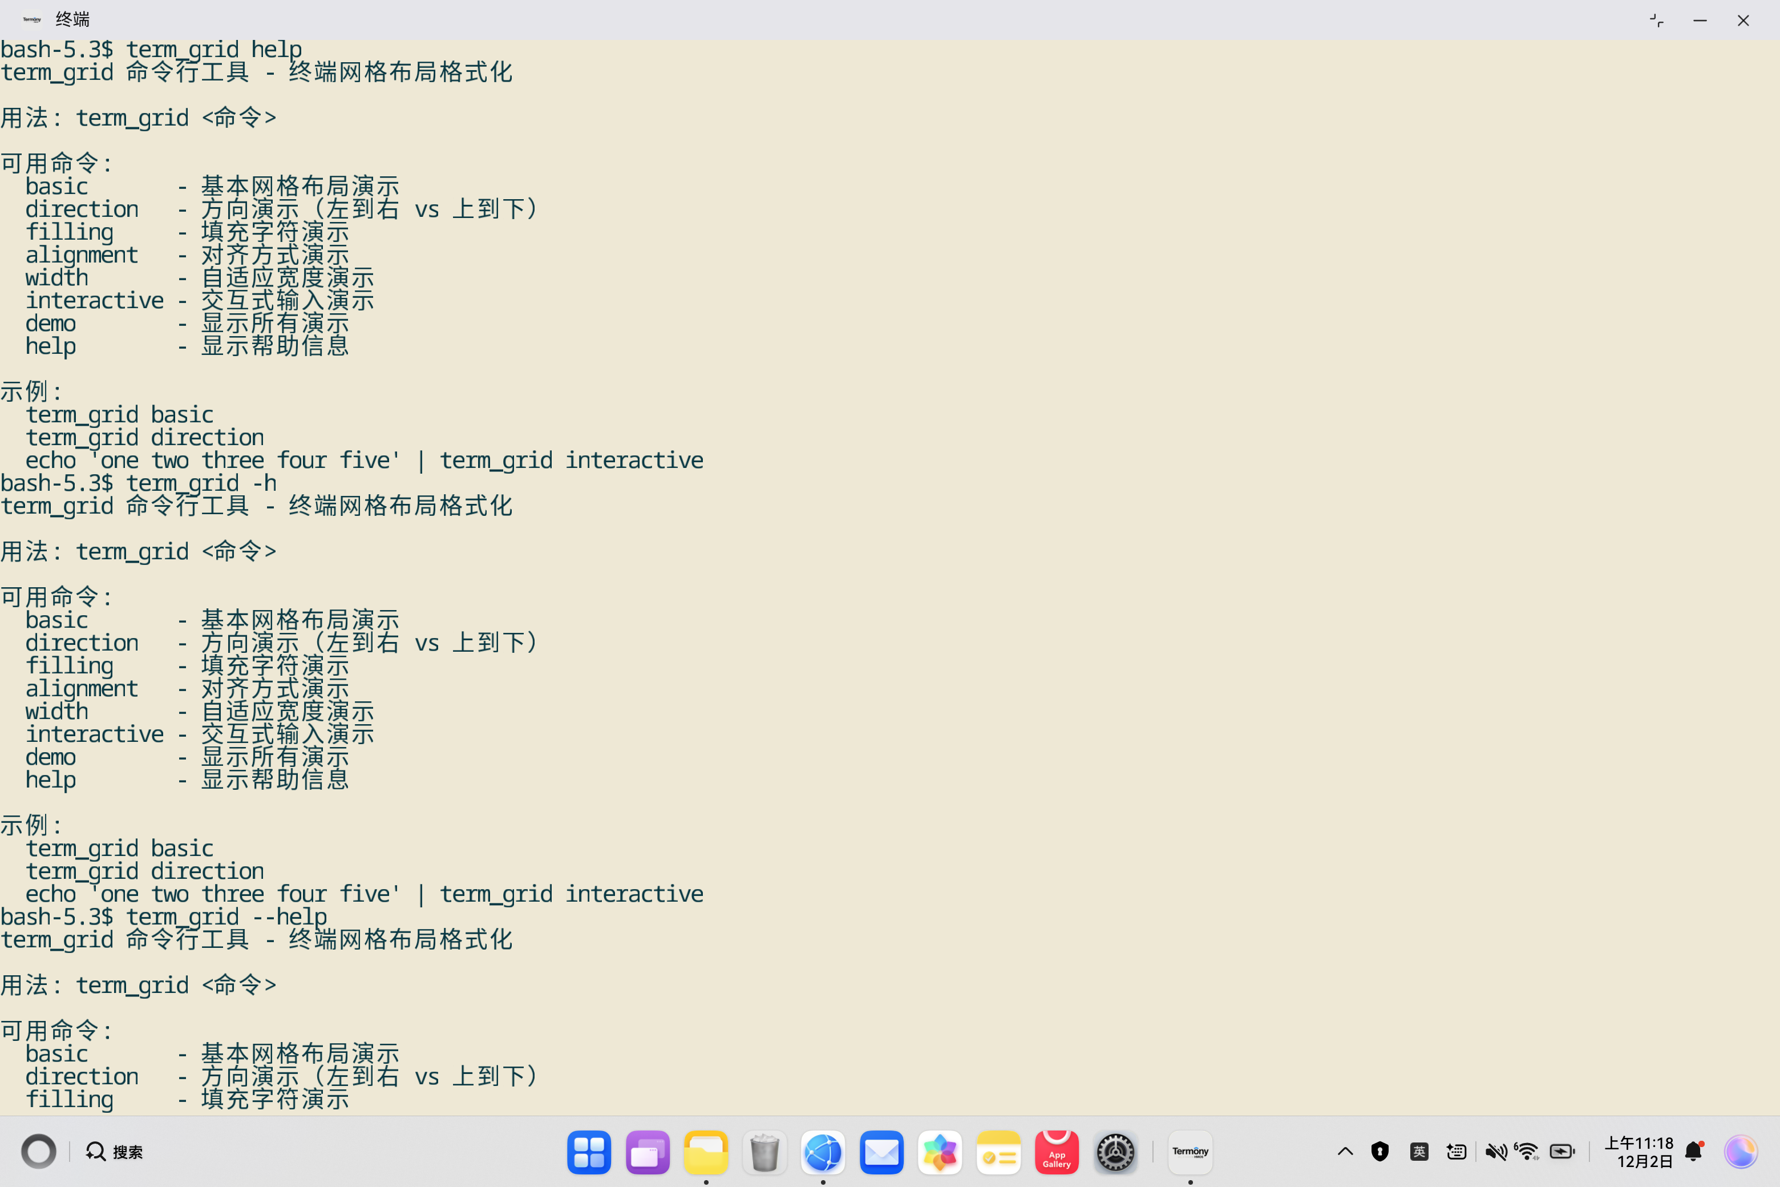Open the Mail app in dock

[881, 1152]
